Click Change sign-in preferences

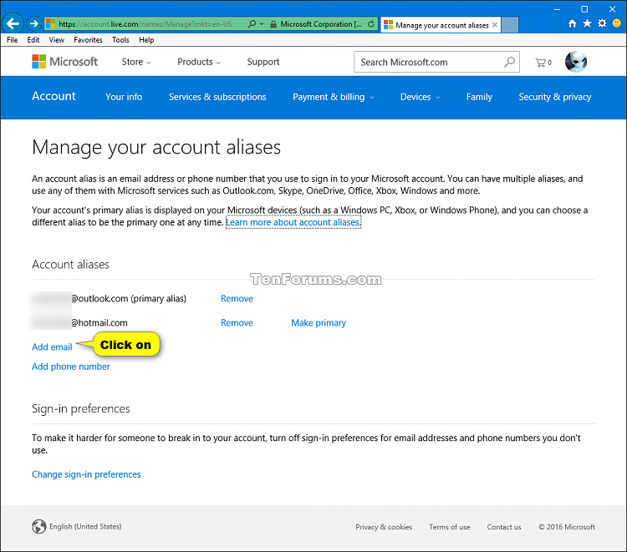(x=86, y=474)
